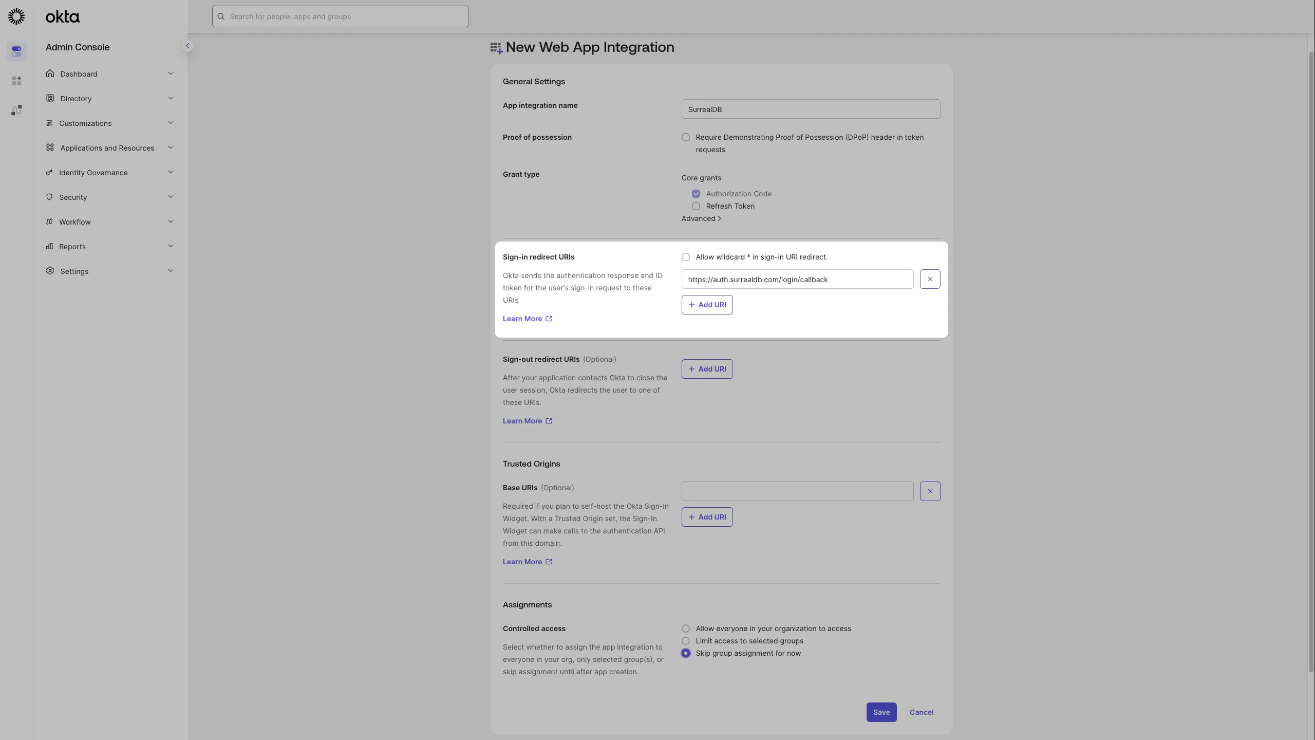Viewport: 1315px width, 740px height.
Task: Toggle Allow wildcard in sign-in URI redirect
Action: click(686, 257)
